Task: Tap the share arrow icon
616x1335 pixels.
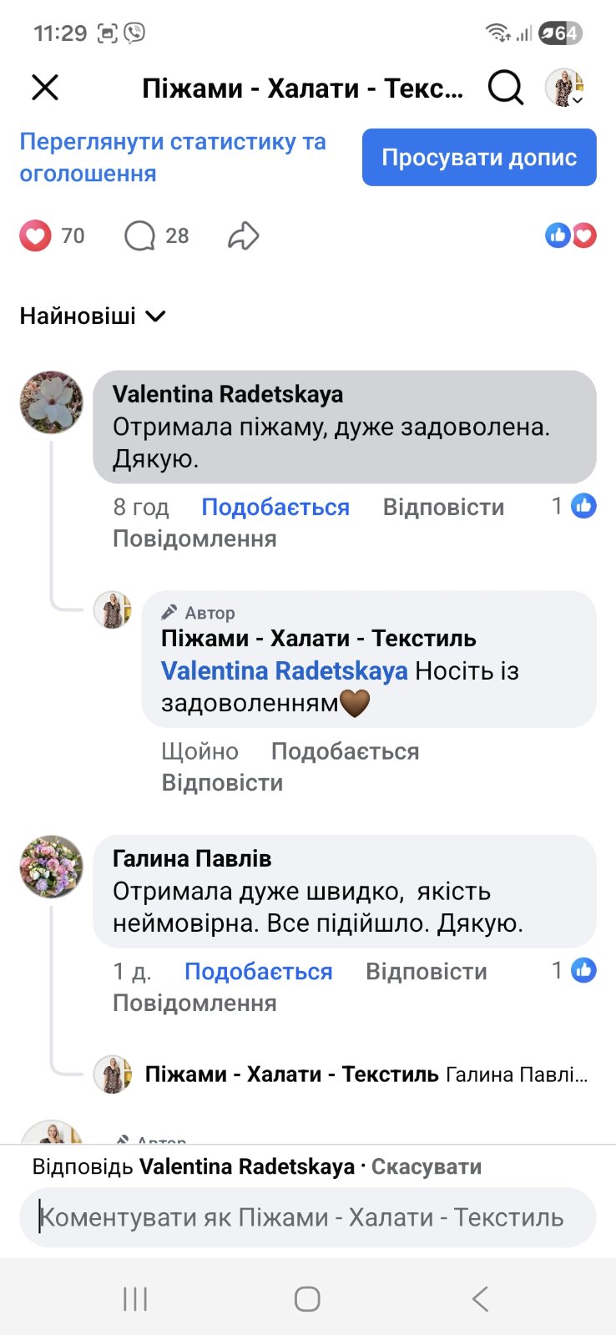Action: click(x=243, y=236)
